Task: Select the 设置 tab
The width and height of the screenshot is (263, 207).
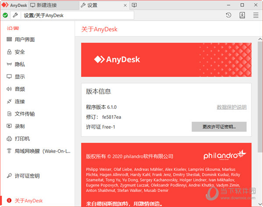Action: (104, 5)
